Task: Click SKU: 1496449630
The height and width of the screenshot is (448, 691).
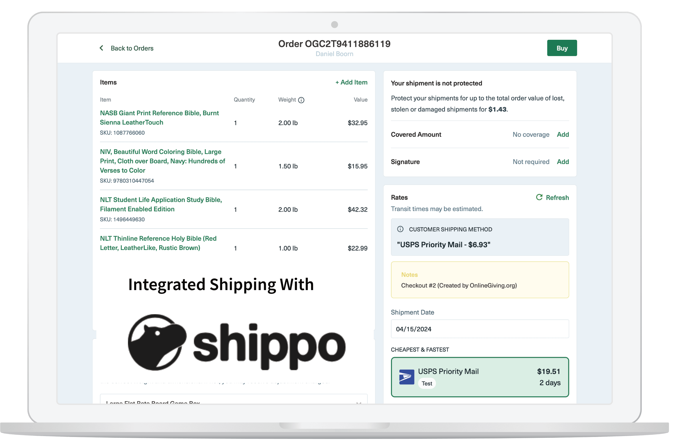Action: click(x=122, y=219)
